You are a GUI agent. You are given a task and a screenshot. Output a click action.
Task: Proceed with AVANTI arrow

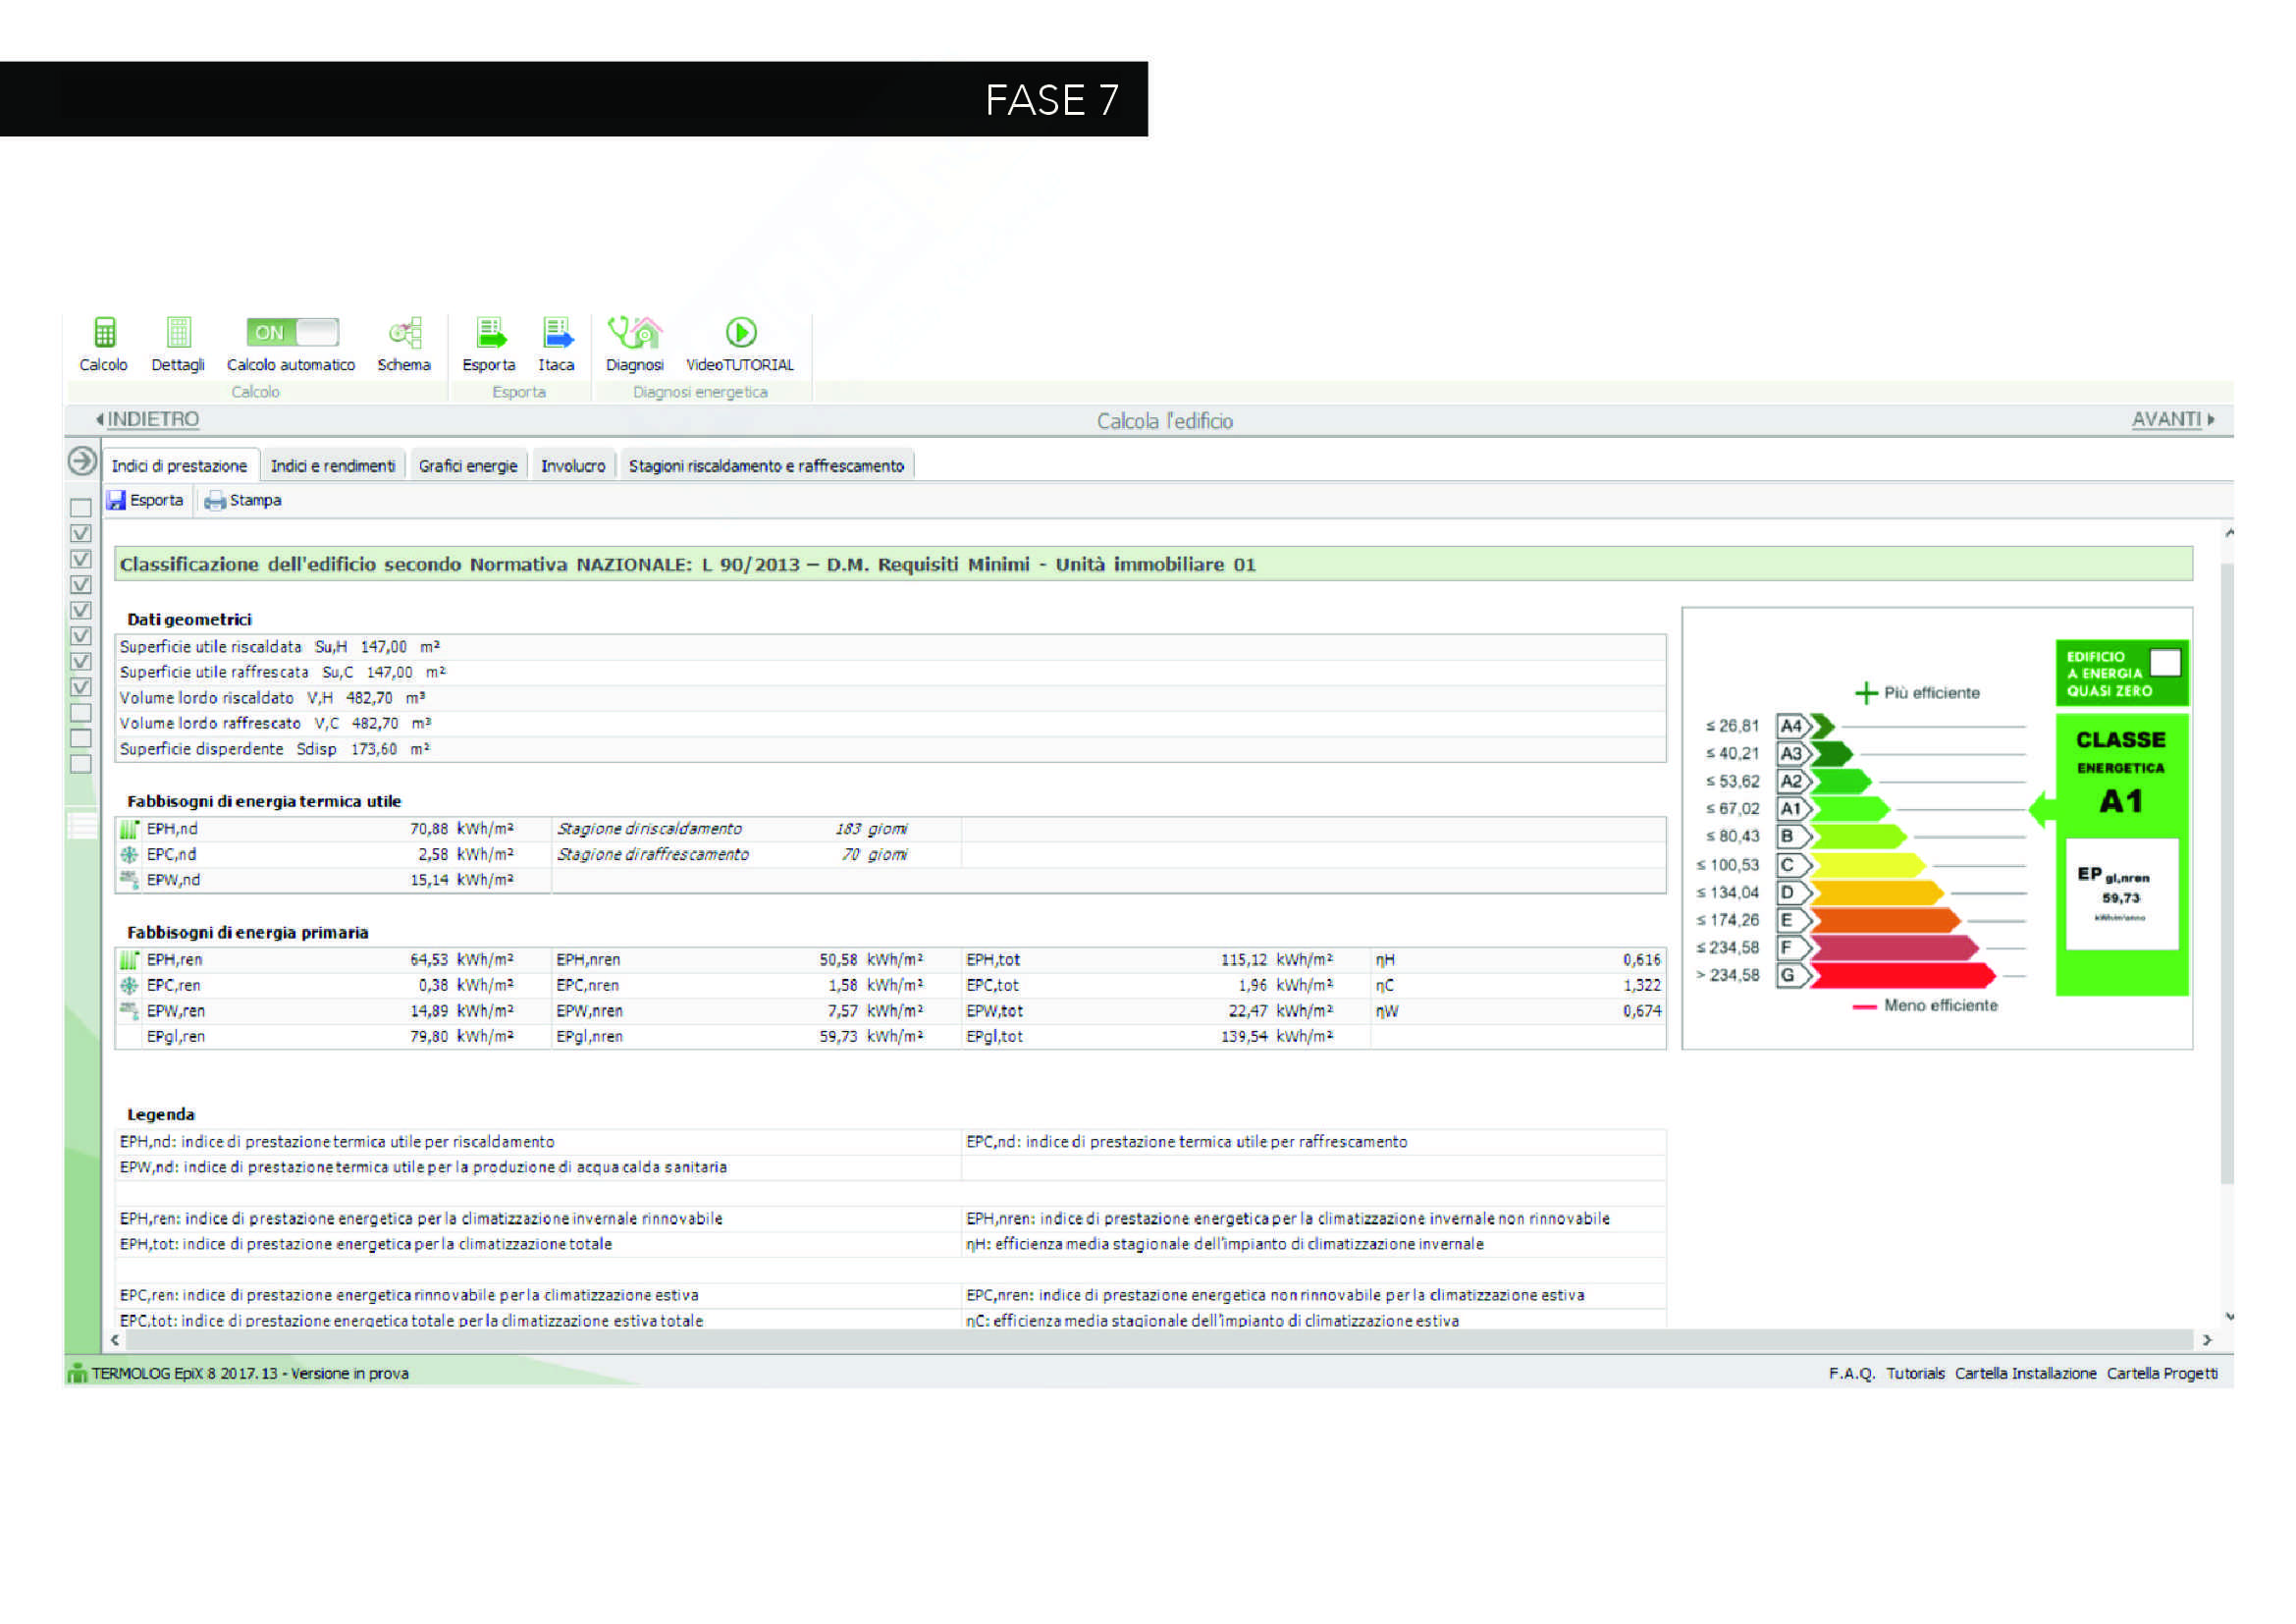pos(2173,420)
